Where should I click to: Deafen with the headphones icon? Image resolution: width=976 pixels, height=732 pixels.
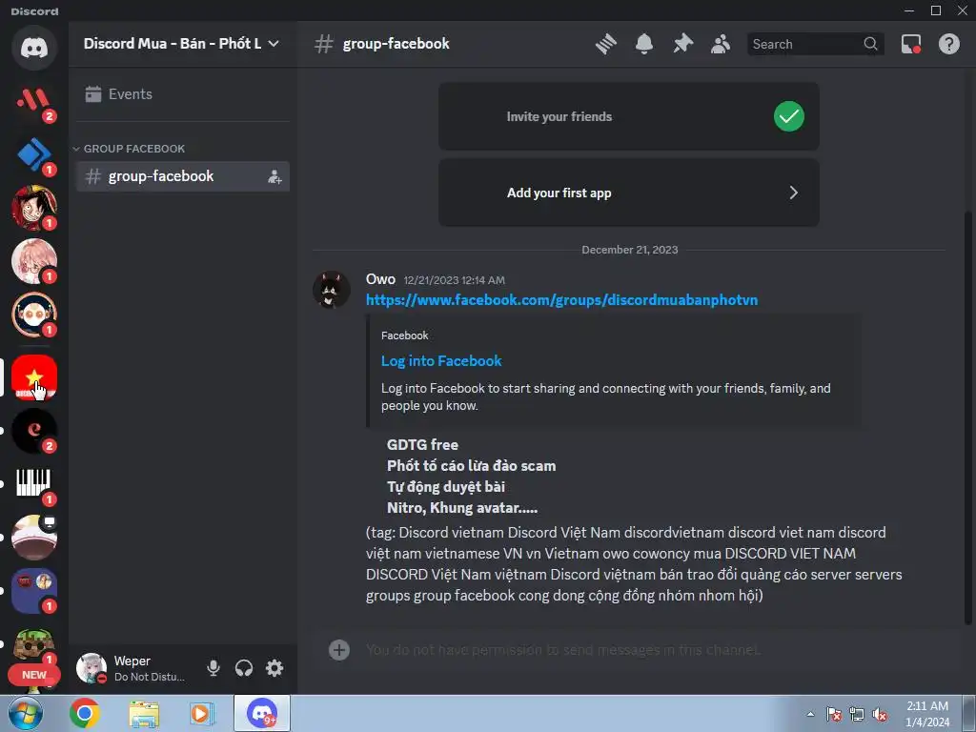point(244,668)
